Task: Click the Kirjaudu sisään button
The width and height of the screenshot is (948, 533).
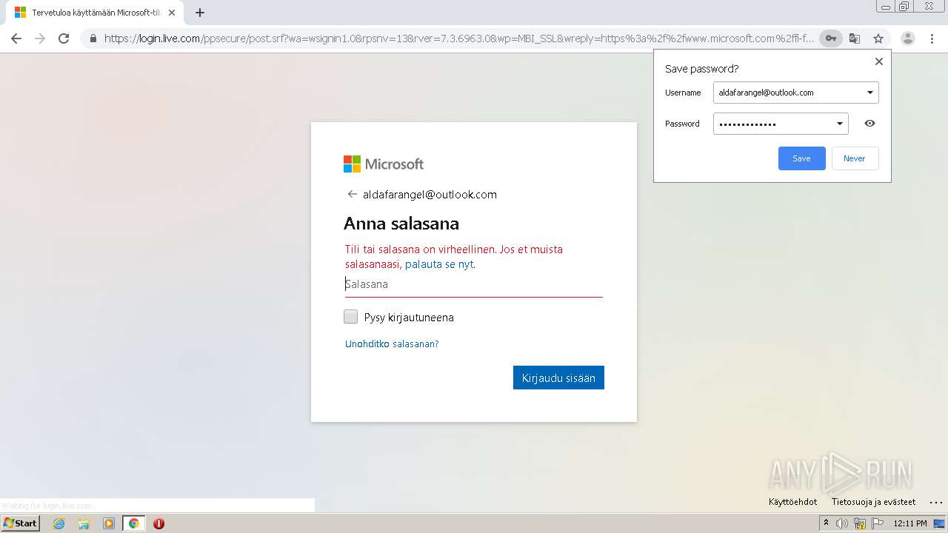Action: [558, 378]
